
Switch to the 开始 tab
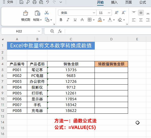100,2
